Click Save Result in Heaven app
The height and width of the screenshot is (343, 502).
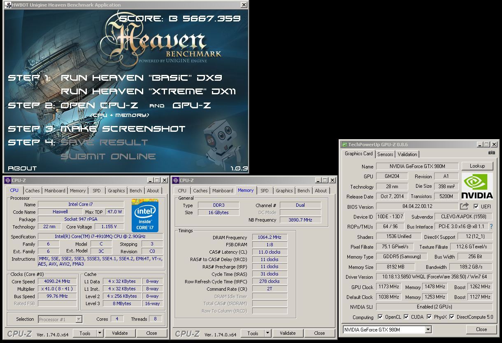tap(104, 142)
